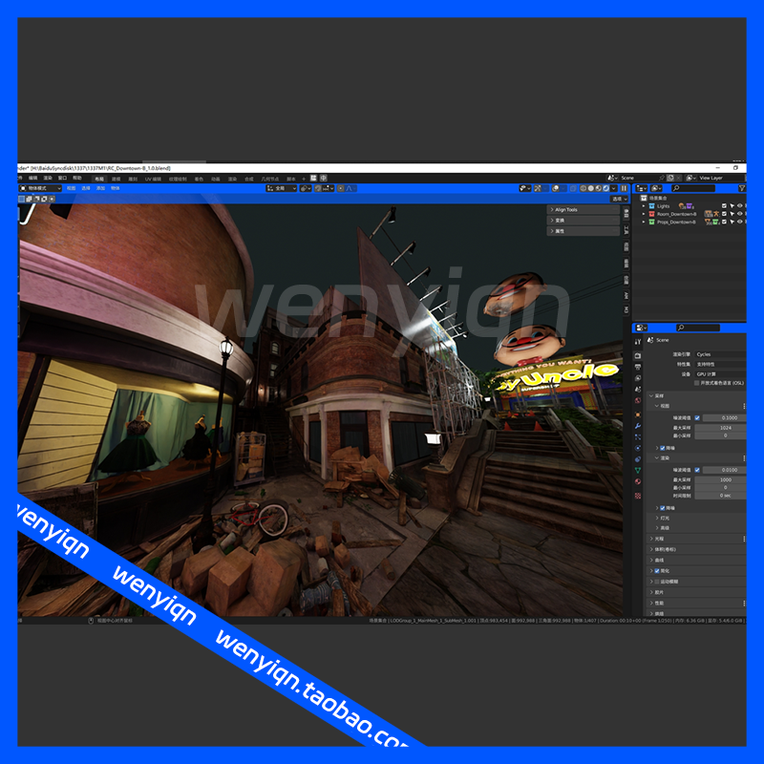Open the viewport View (视图) menu

click(x=71, y=188)
